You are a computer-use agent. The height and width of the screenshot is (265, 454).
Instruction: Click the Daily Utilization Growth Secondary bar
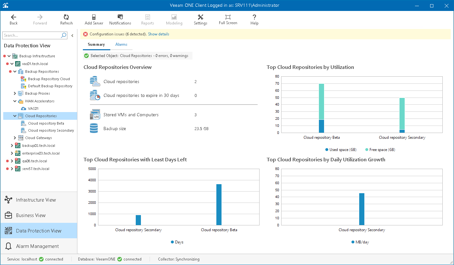point(362,209)
